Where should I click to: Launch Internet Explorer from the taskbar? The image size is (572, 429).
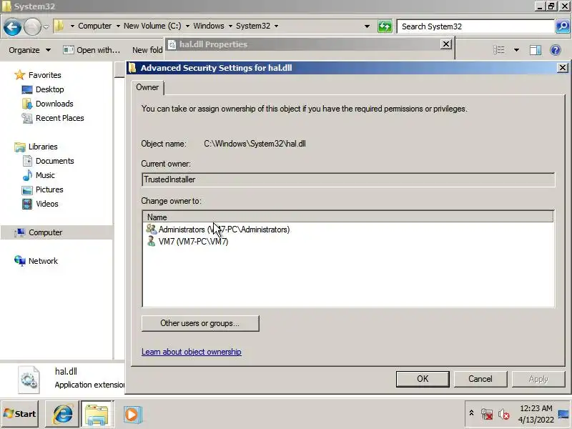[x=62, y=414]
